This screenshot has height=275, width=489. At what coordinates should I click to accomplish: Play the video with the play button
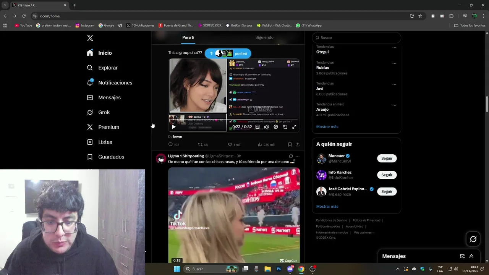(173, 127)
